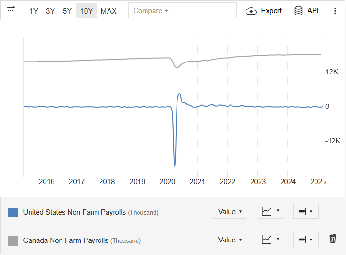Click the 2020 payroll drop on chart

[175, 164]
